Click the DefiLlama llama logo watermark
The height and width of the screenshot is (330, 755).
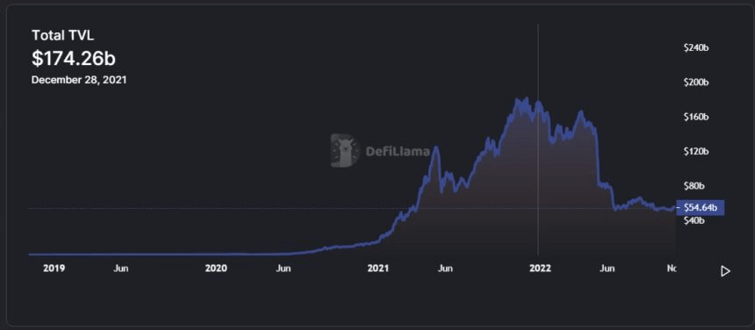pyautogui.click(x=345, y=151)
